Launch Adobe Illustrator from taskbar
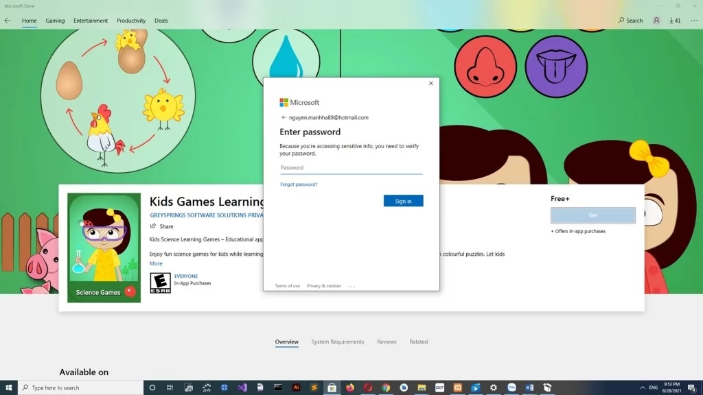Image resolution: width=703 pixels, height=395 pixels. (296, 387)
